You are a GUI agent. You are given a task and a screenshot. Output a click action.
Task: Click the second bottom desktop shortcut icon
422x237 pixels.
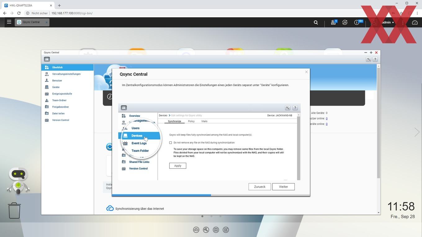pos(206,230)
